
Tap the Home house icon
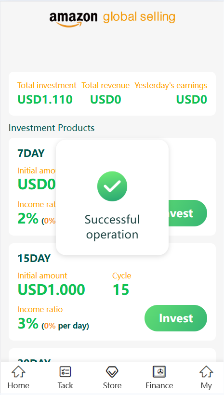pos(18,371)
